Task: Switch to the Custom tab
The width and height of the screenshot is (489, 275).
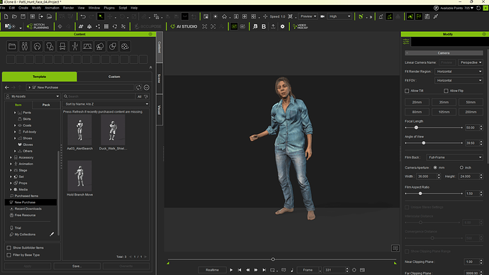Action: coord(114,77)
